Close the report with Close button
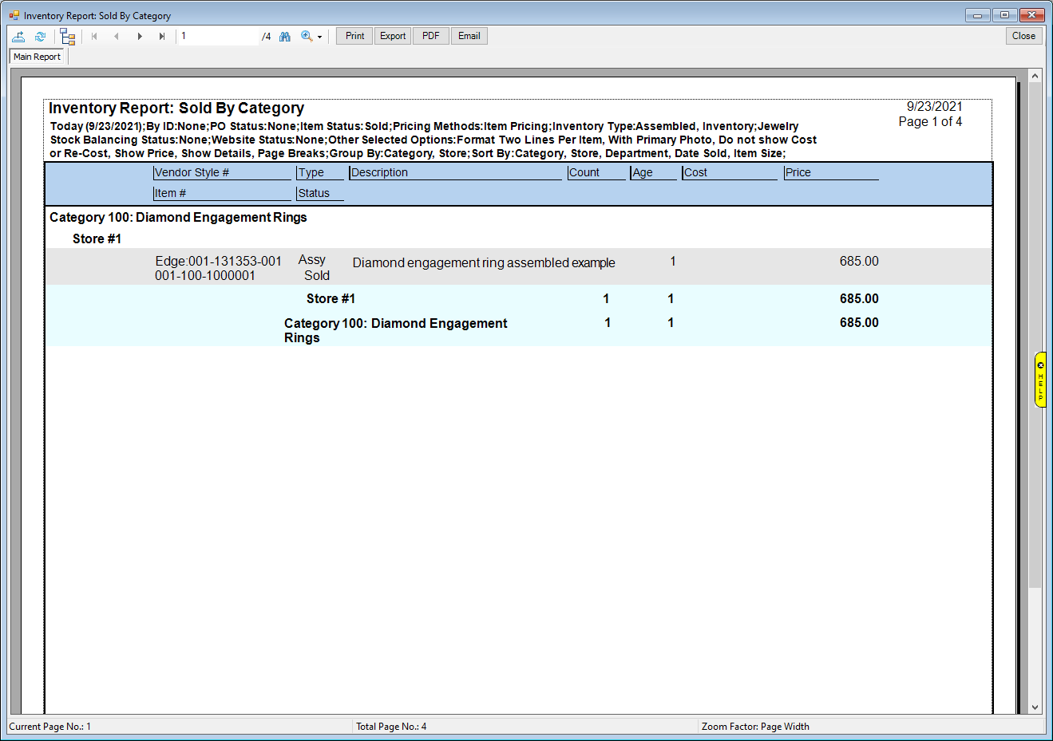This screenshot has width=1053, height=741. point(1023,36)
